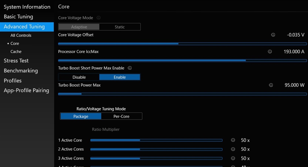This screenshot has height=167, width=308.
Task: Show info icon for 3 Active Cores
Action: [233, 158]
